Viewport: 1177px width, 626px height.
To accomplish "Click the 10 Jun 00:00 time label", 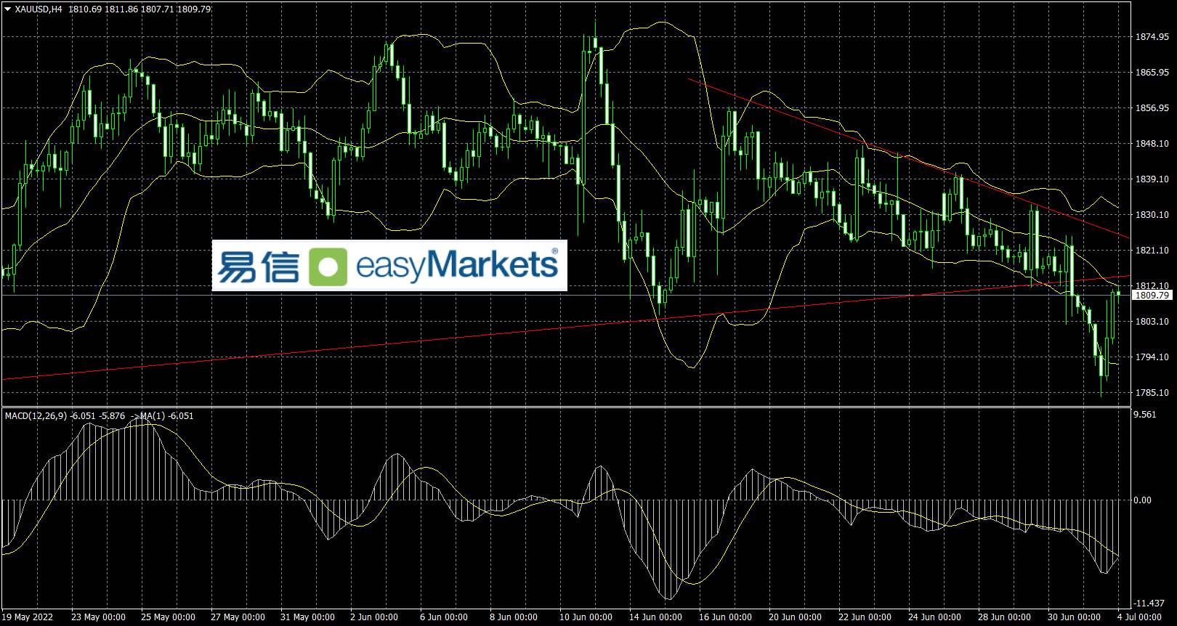I will tap(586, 617).
